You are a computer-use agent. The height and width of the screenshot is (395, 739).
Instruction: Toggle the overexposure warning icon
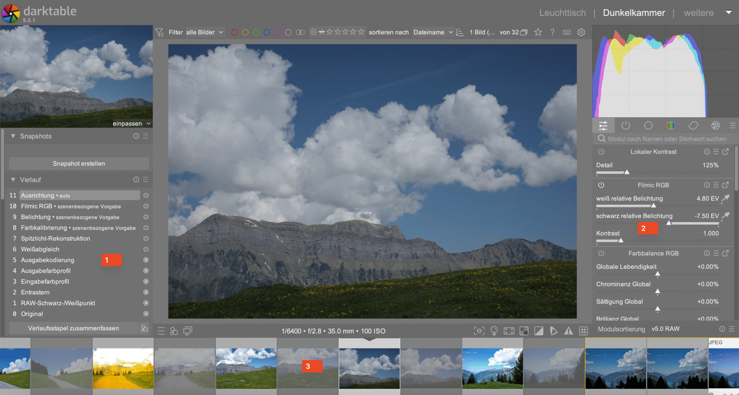coord(539,331)
